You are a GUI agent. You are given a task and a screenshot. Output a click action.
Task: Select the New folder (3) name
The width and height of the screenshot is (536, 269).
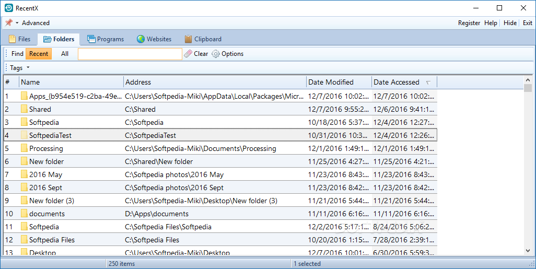click(52, 201)
